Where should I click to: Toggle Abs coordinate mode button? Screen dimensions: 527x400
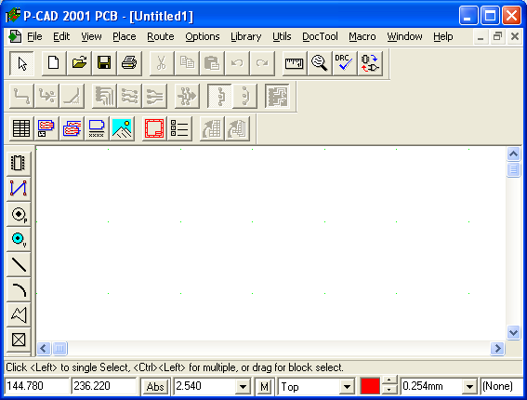[x=155, y=387]
